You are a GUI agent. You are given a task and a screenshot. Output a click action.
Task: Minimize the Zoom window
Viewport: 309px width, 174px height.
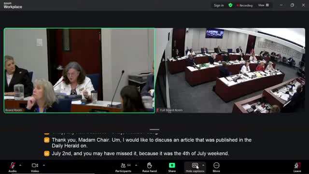coord(281,5)
